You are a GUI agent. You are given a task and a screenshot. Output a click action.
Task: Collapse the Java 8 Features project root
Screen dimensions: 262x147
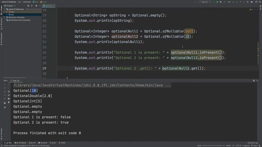point(5,9)
